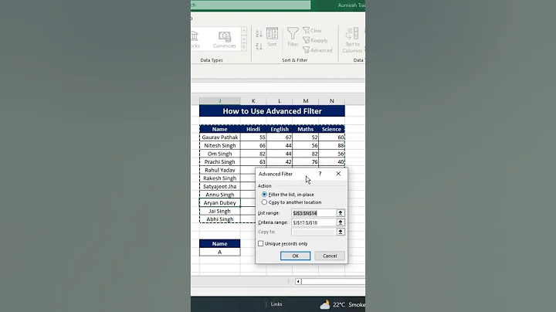
Task: Click cell Prachi Singh
Action: pos(220,161)
